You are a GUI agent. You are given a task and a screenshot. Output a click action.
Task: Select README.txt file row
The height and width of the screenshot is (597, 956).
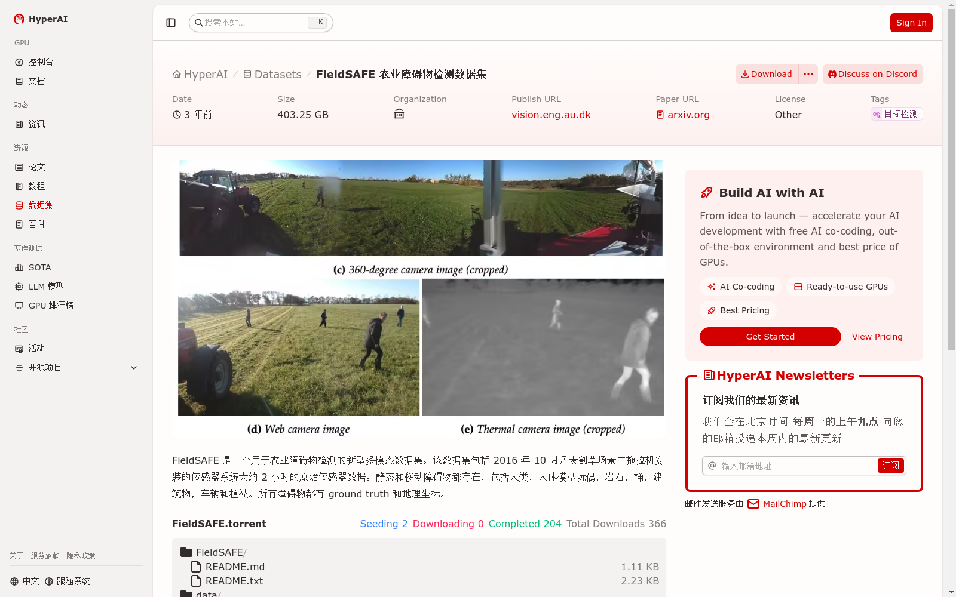click(x=419, y=581)
